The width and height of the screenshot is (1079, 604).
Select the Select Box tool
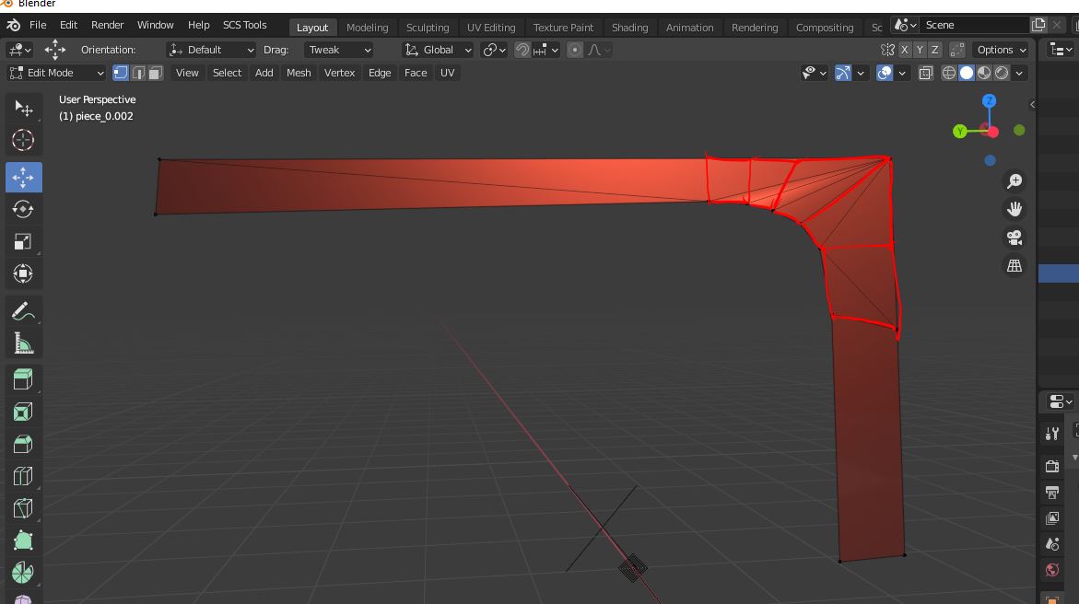23,108
